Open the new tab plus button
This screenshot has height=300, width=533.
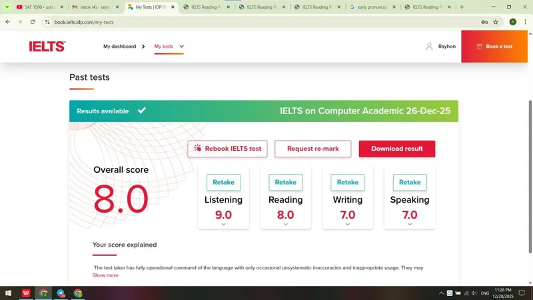(x=462, y=7)
